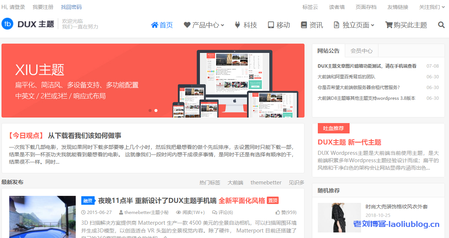This screenshot has width=449, height=238.
Task: Expand the 关注我们 dropdown
Action: [x=429, y=7]
